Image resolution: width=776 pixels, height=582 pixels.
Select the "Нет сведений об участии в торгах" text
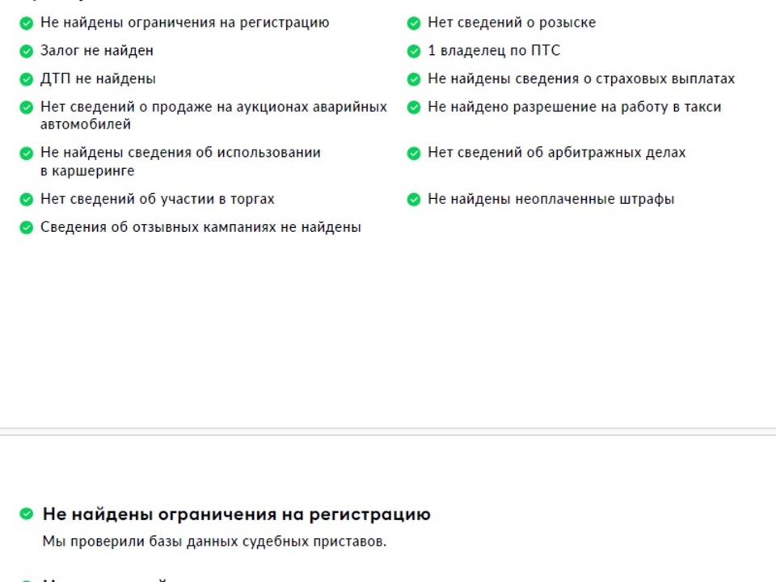click(158, 199)
